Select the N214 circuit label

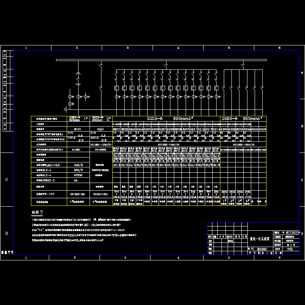pyautogui.click(x=216, y=129)
